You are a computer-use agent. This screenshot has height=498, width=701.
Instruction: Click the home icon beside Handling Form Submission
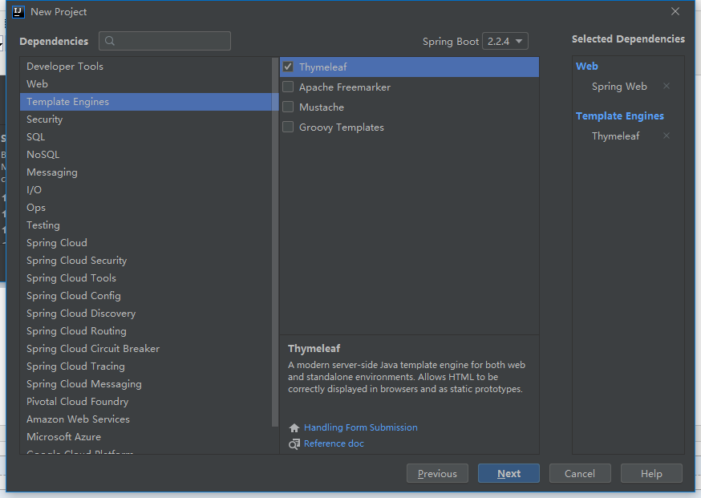tap(294, 428)
